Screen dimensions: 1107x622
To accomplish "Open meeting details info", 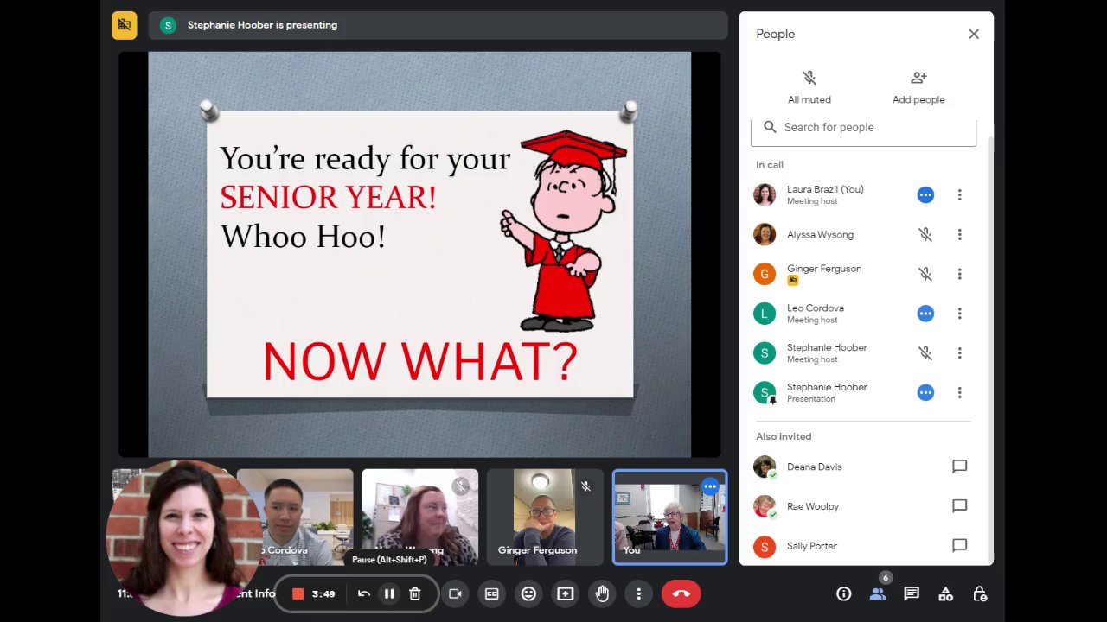I will click(x=844, y=593).
